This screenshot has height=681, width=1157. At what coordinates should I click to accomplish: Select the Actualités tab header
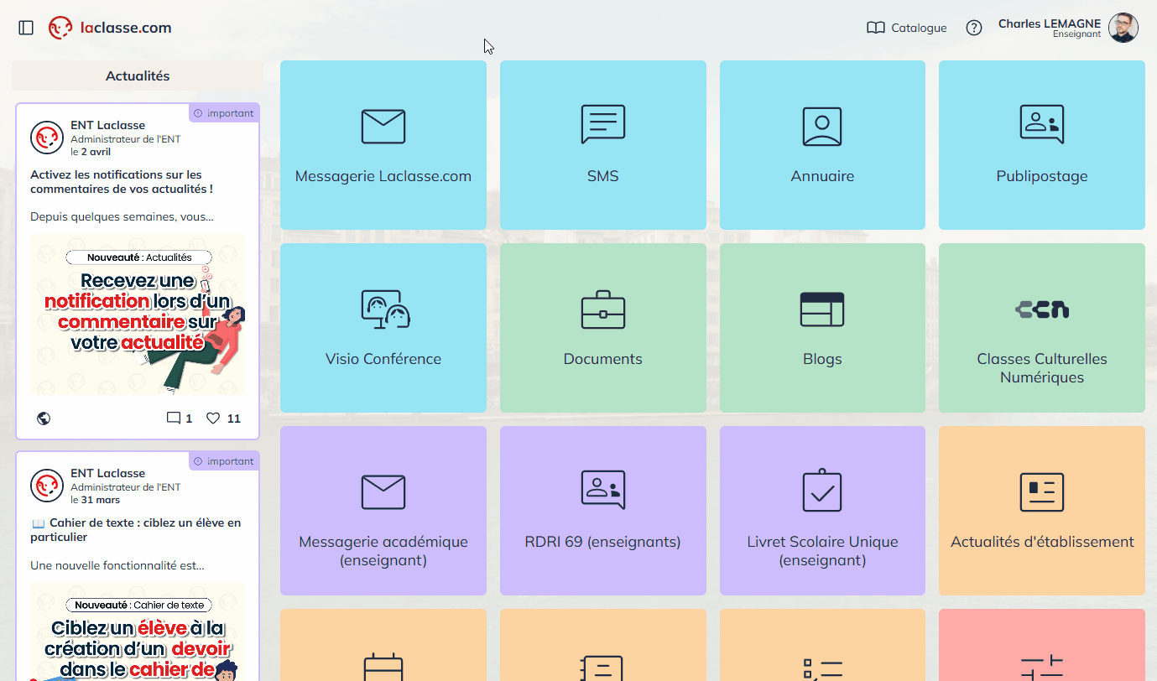click(x=138, y=75)
